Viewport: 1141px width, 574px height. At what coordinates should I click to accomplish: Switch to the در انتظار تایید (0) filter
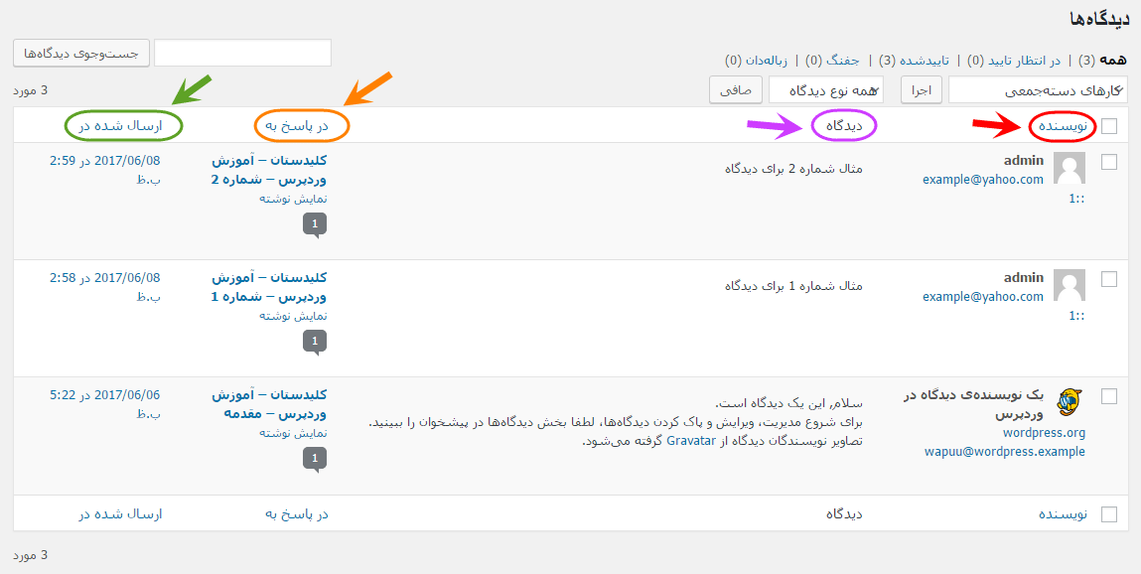(x=1014, y=60)
